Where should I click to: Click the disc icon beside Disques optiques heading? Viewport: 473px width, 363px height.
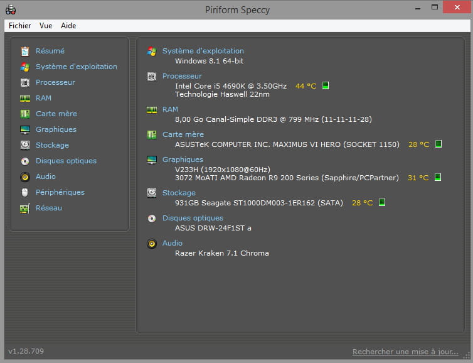pos(152,218)
